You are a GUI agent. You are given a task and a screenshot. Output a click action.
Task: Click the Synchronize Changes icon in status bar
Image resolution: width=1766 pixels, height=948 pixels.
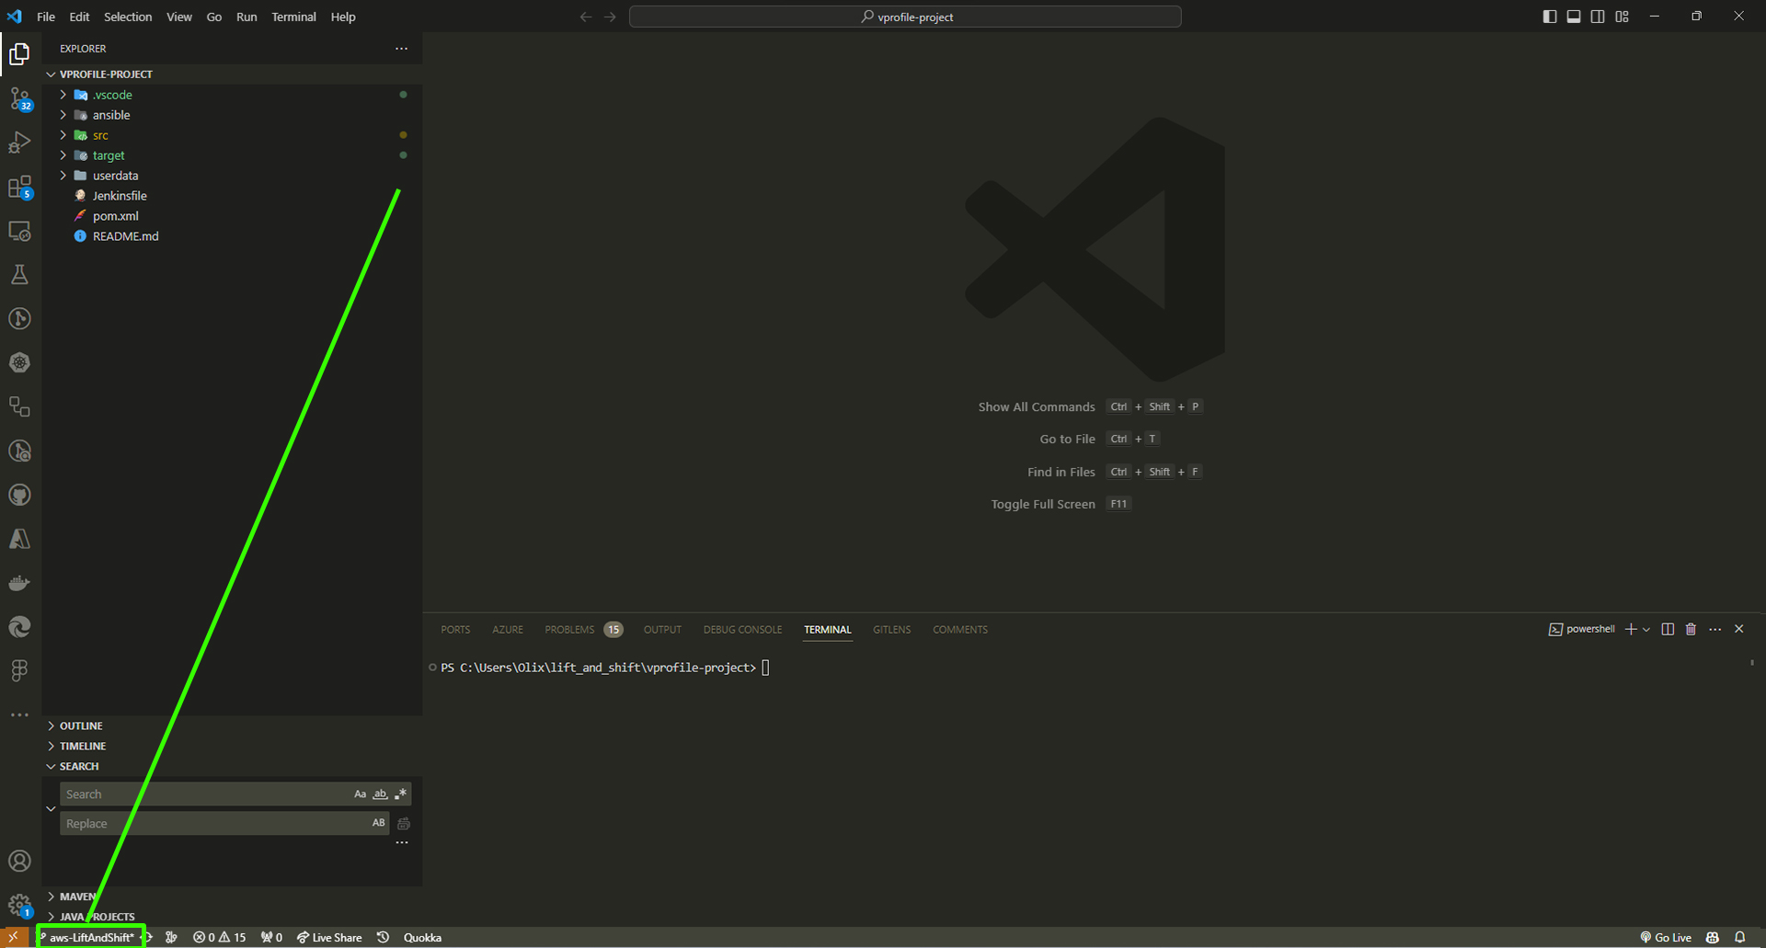(x=147, y=937)
